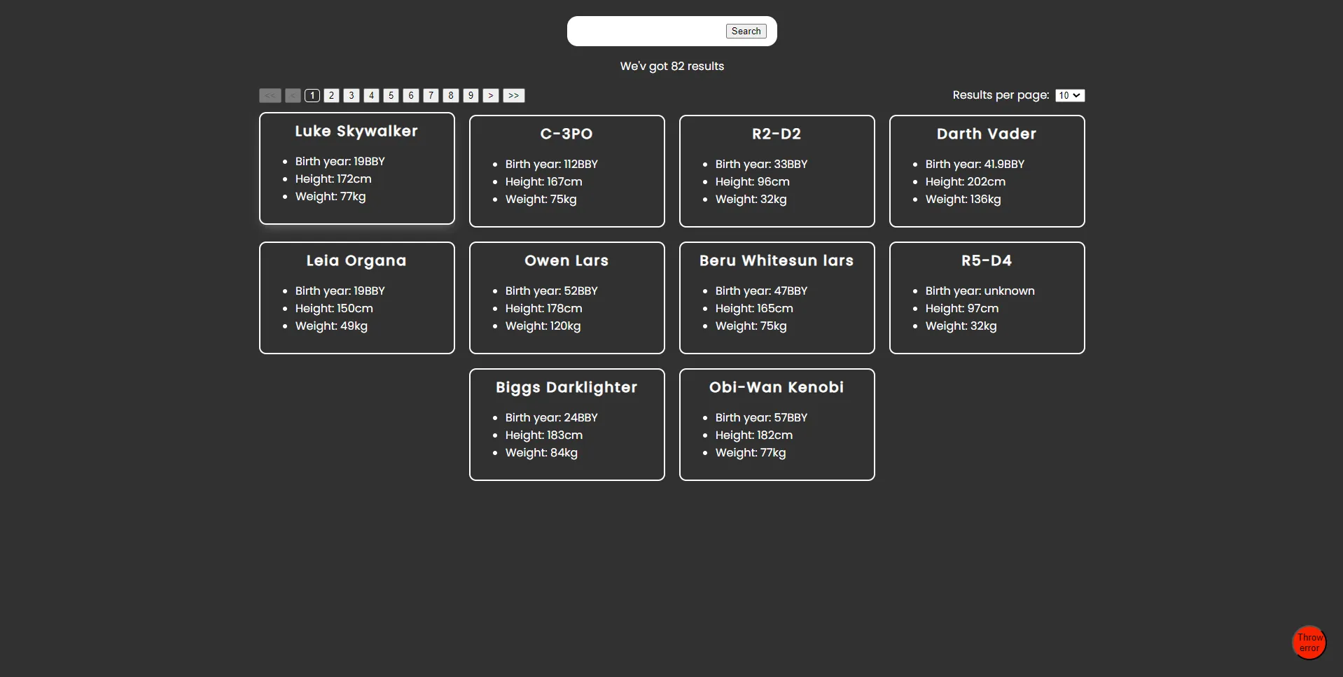Jump to page 2
The image size is (1343, 677).
pyautogui.click(x=332, y=95)
